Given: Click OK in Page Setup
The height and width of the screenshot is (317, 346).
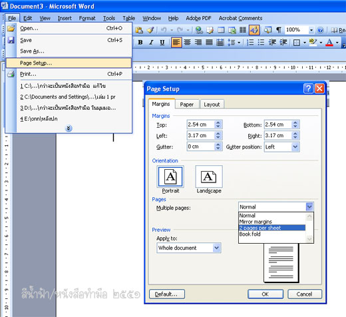Looking at the screenshot, I should tap(265, 294).
